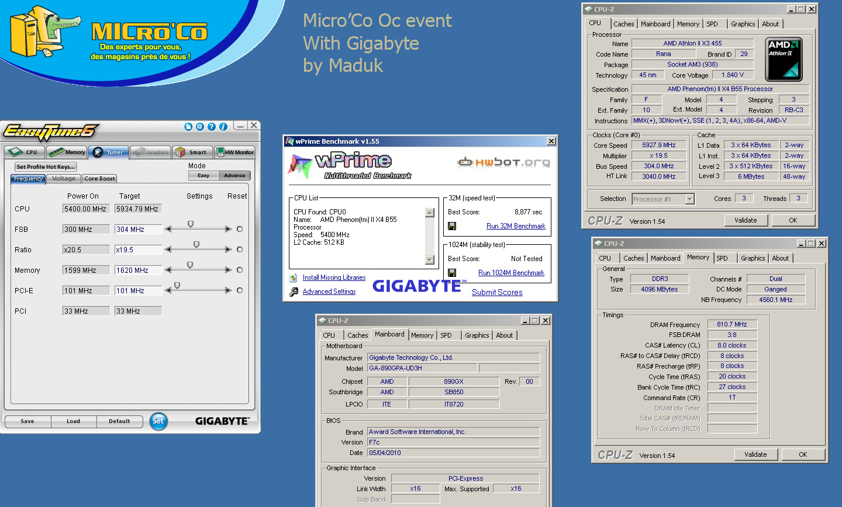
Task: Open Graphics tab in Mainboard CPU-Z window
Action: click(x=477, y=335)
